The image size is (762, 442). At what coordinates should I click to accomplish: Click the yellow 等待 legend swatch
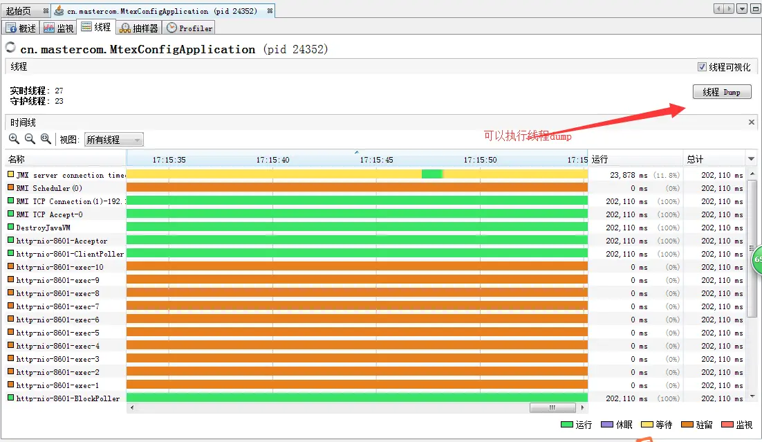[647, 425]
